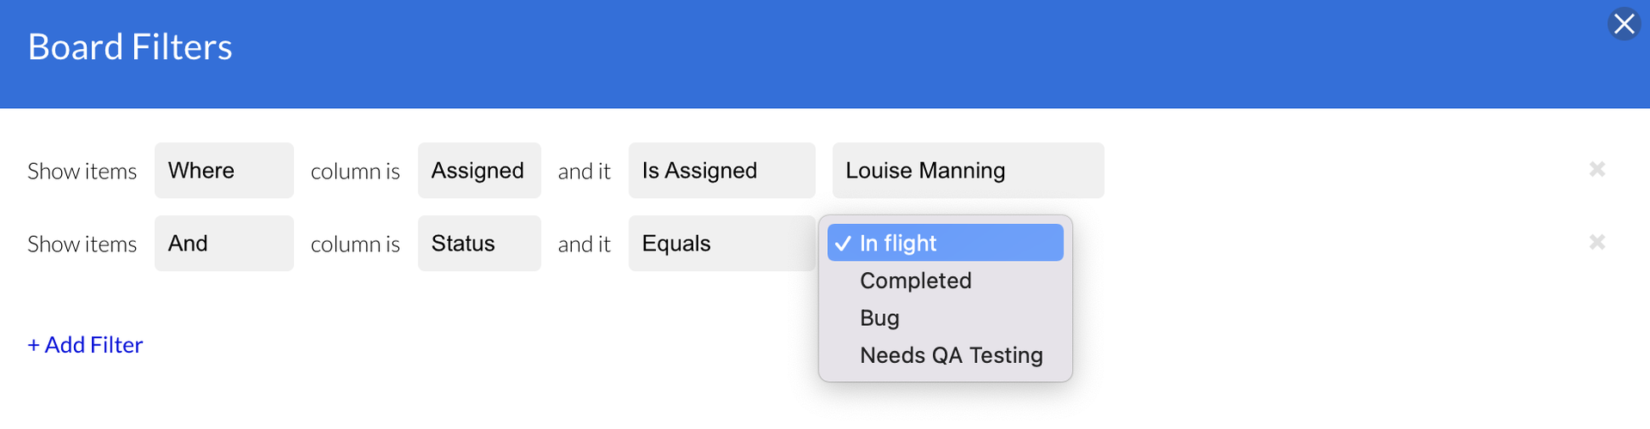Screen dimensions: 1650x429
Task: Change the Assigned column selector
Action: pos(479,171)
